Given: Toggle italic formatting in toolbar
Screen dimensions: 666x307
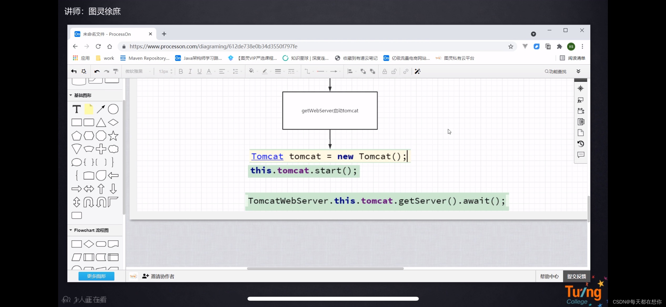Looking at the screenshot, I should (x=190, y=71).
